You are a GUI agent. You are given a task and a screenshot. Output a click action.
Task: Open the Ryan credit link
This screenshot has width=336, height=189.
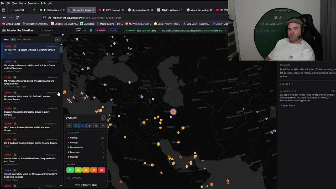[x=85, y=185]
